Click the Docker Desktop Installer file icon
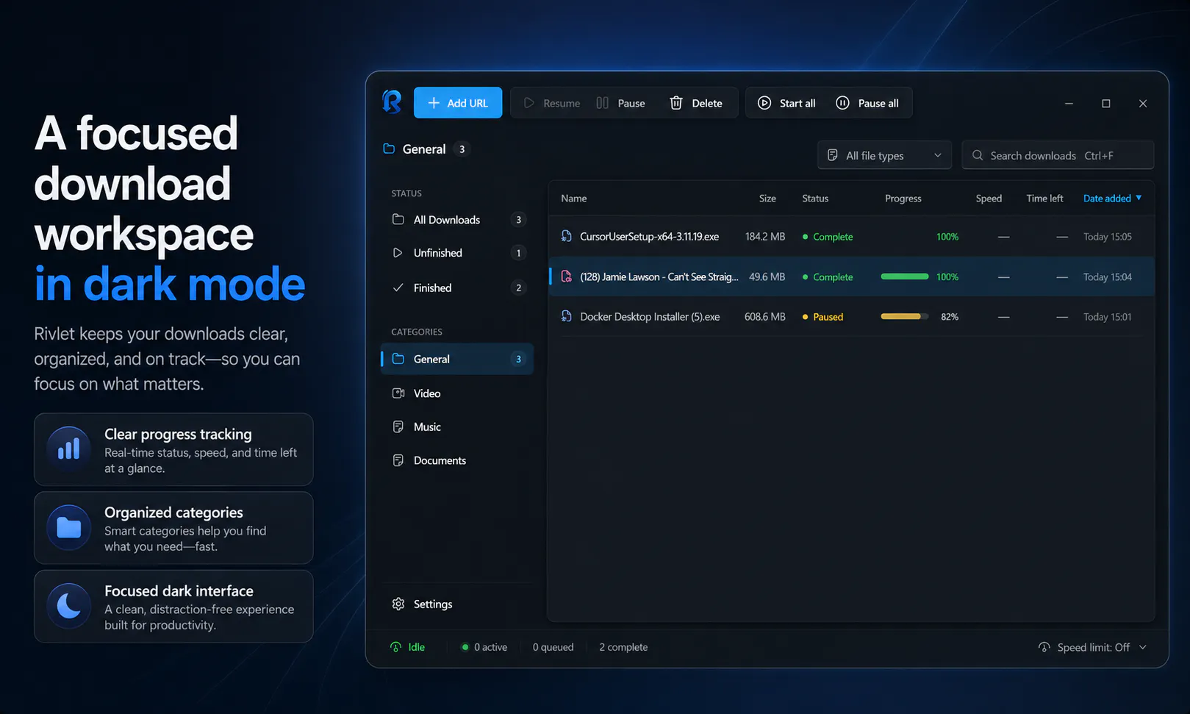The width and height of the screenshot is (1190, 714). 567,316
